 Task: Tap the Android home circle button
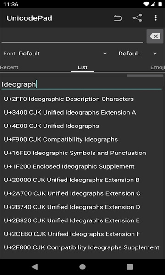82,267
